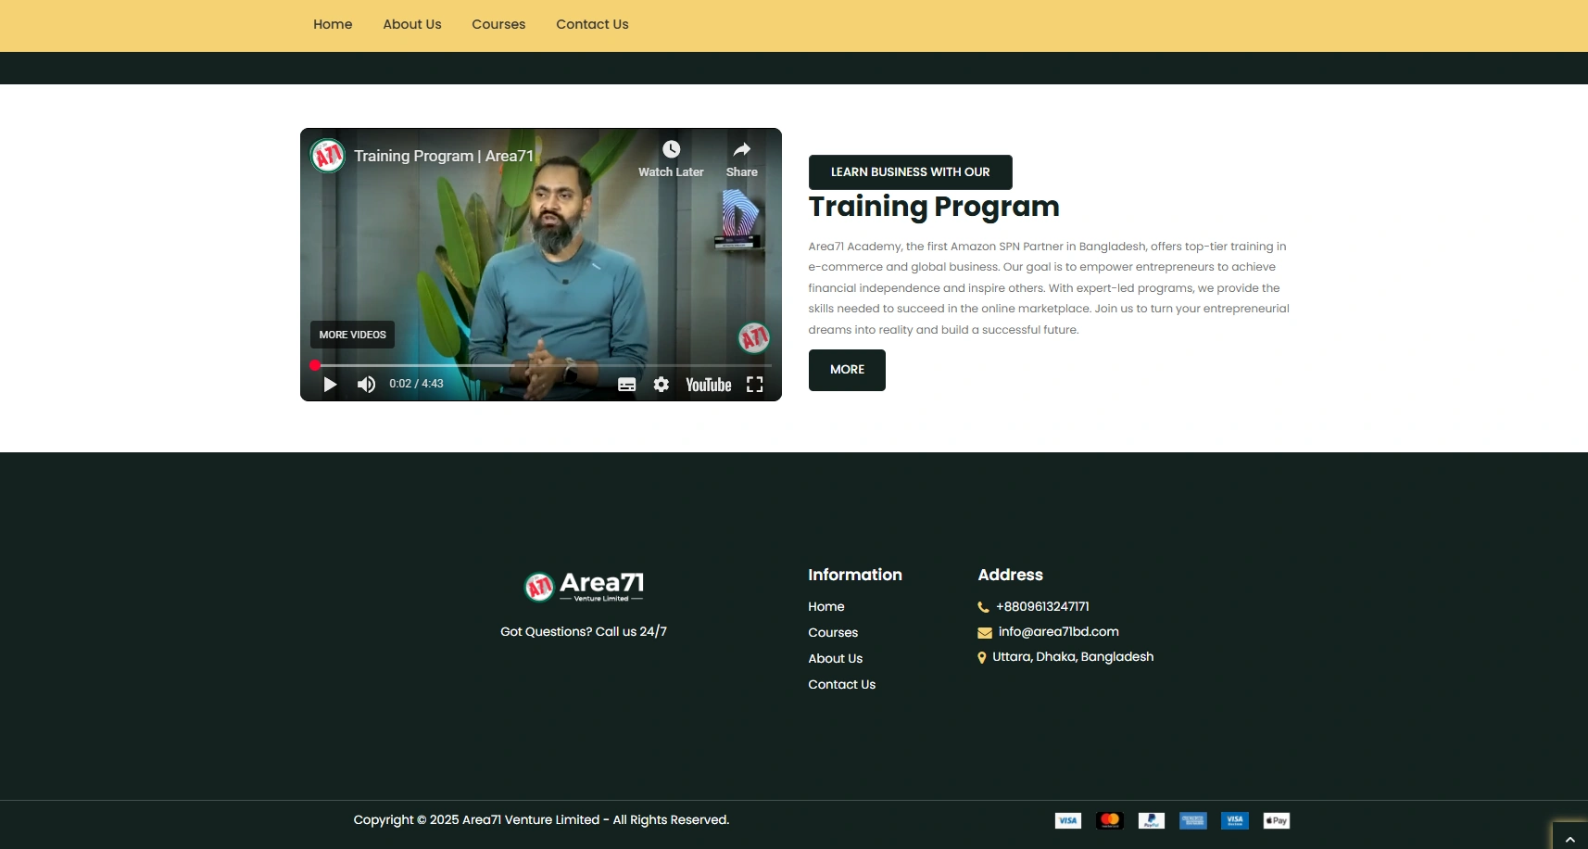Toggle video subtitles/captions icon
1588x849 pixels.
coord(627,385)
